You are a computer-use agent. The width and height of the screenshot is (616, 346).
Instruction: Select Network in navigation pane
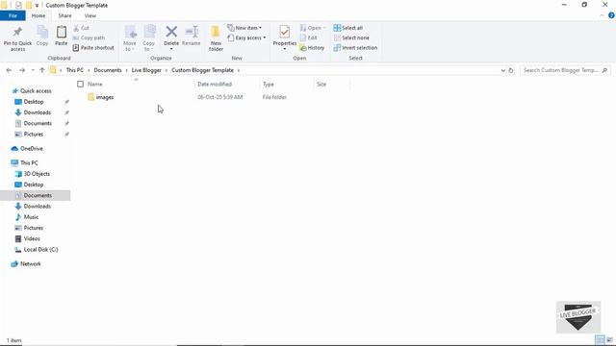[31, 264]
